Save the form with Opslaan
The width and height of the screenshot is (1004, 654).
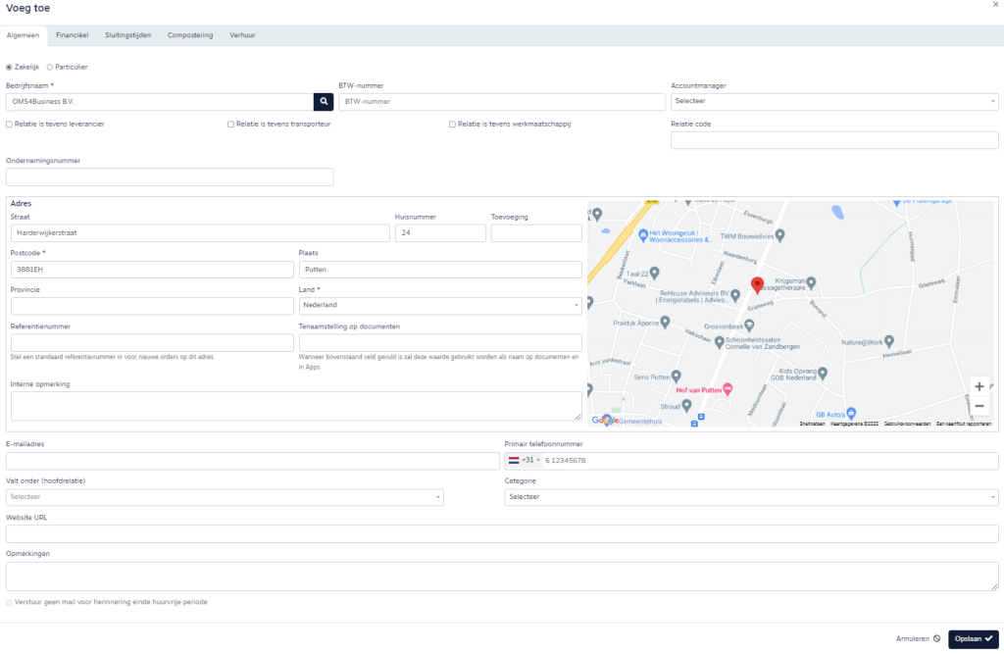[x=973, y=638]
